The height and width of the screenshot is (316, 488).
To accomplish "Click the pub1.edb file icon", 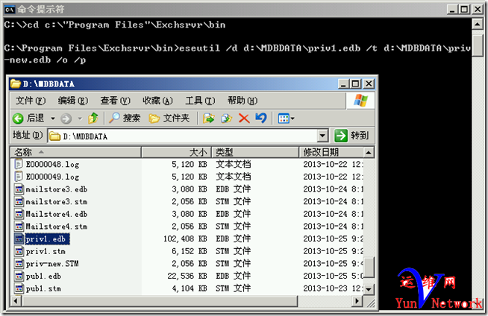I will pos(19,276).
